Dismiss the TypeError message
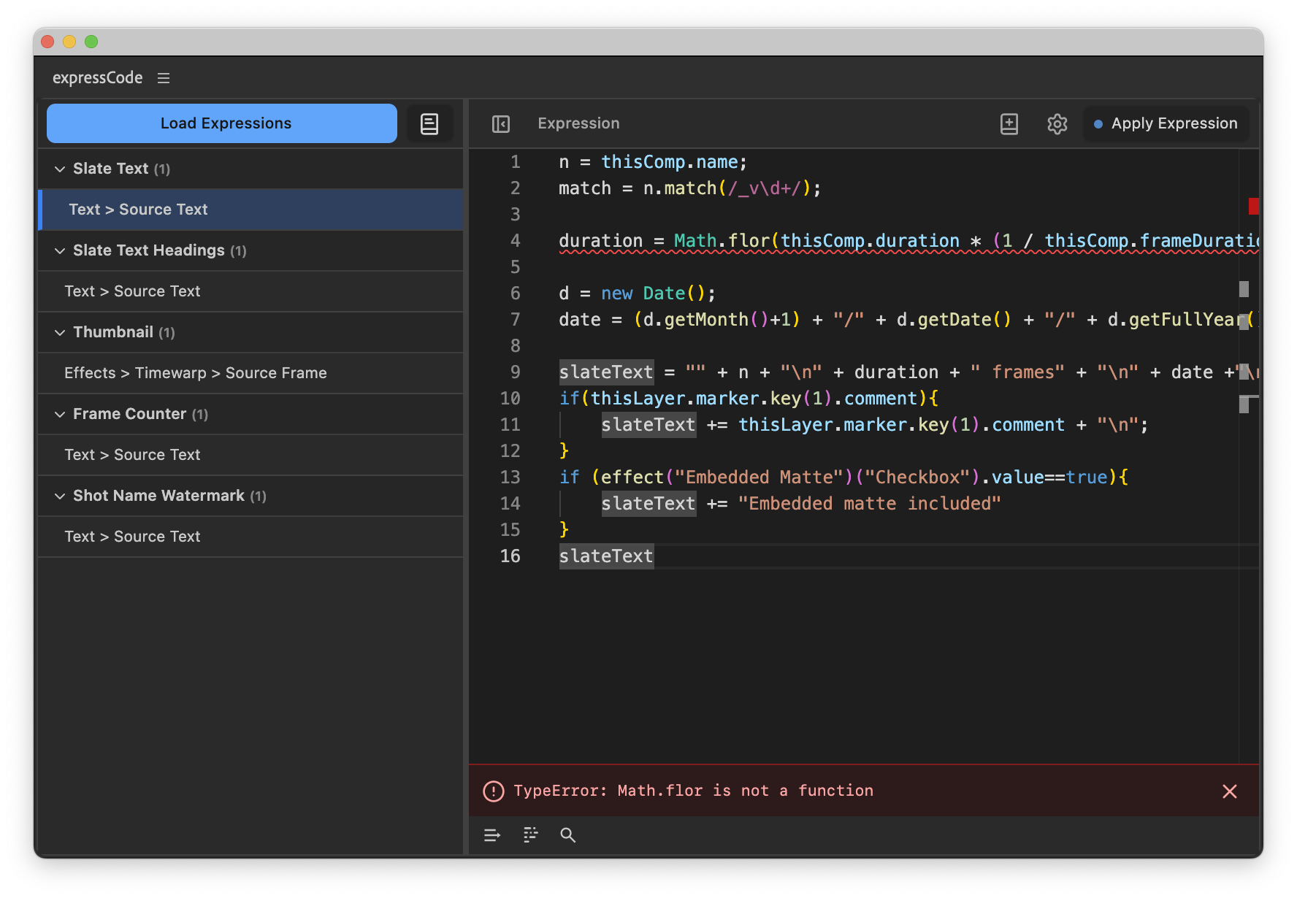 click(1229, 791)
